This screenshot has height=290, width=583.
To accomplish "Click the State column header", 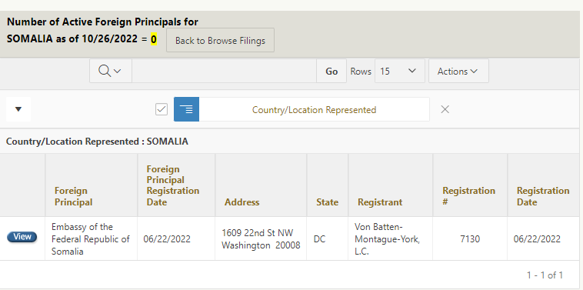I will (x=327, y=202).
